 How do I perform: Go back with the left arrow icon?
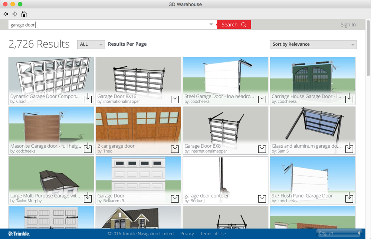(6, 14)
